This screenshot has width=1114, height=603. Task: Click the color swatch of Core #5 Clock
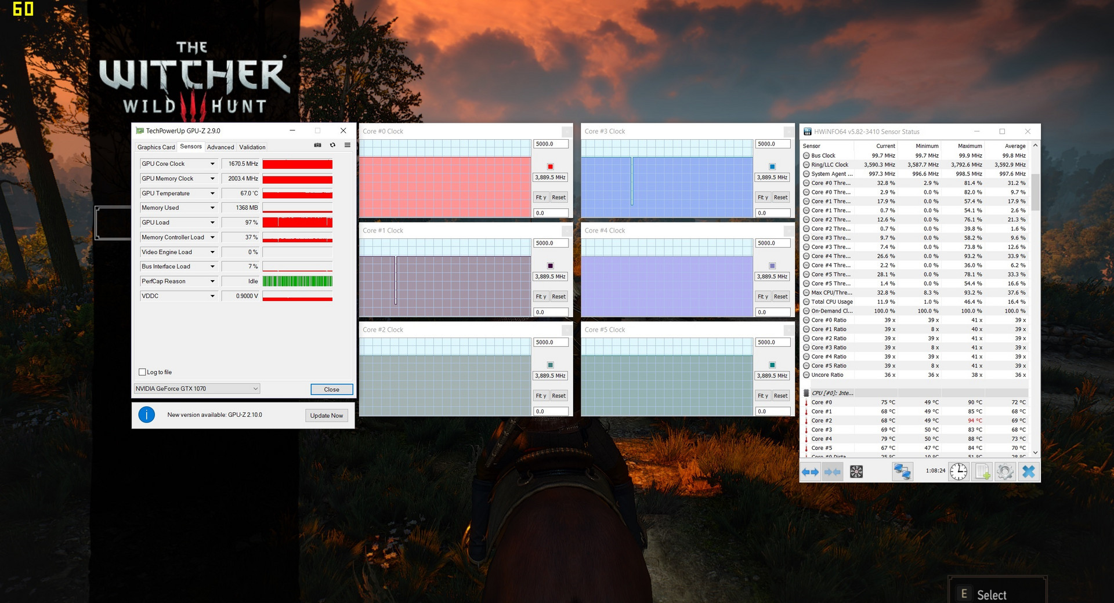[772, 365]
